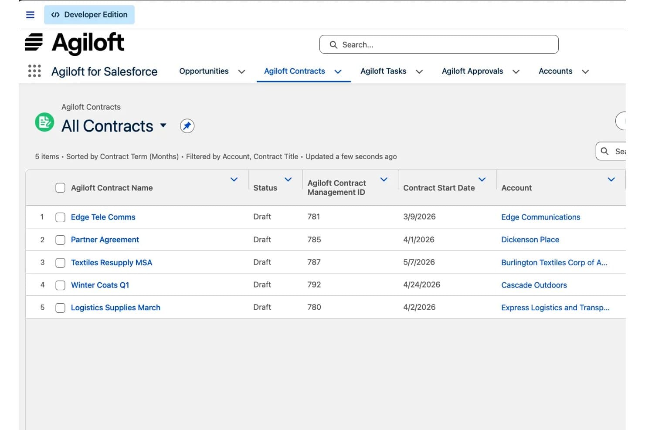Tick the Textiles Resupply MSA checkbox

click(61, 263)
